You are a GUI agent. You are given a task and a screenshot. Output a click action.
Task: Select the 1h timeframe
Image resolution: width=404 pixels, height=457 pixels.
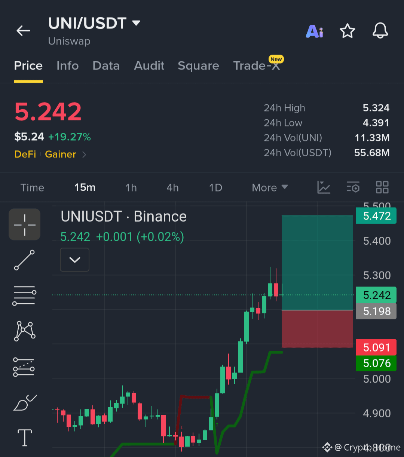coord(131,187)
